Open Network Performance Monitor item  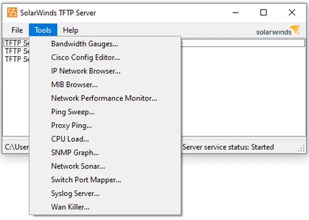105,98
